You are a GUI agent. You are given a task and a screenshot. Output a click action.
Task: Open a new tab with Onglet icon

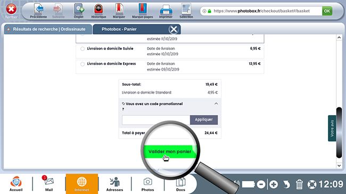coord(79,9)
